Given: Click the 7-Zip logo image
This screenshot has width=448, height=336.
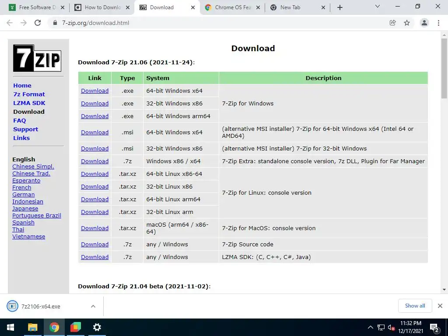Looking at the screenshot, I should pyautogui.click(x=37, y=58).
